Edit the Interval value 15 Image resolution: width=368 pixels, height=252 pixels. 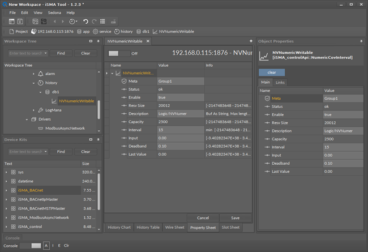pos(181,130)
